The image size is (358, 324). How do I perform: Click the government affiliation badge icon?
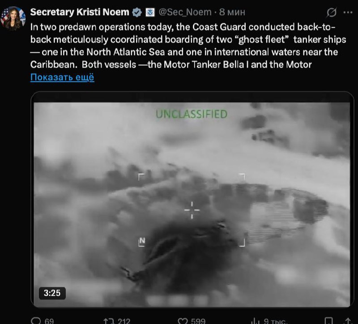pos(150,13)
